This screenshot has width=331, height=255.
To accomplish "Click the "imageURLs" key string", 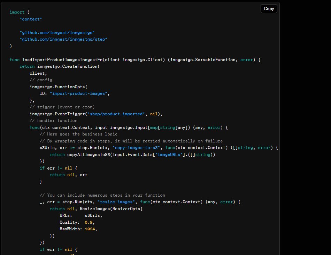I will tap(169, 155).
